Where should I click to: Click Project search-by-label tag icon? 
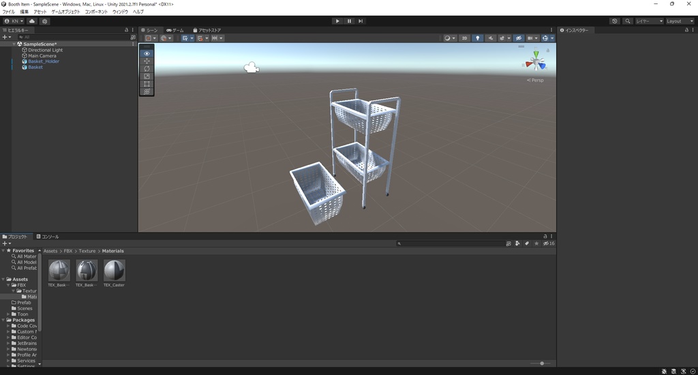coord(527,243)
